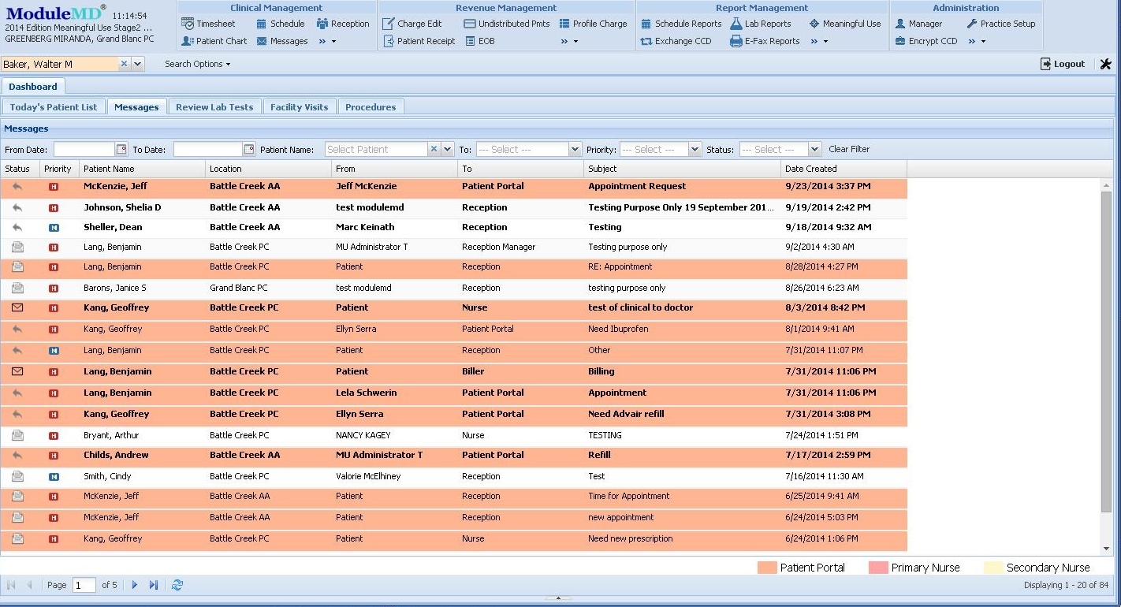The image size is (1121, 607).
Task: Refresh the messages list
Action: [177, 585]
